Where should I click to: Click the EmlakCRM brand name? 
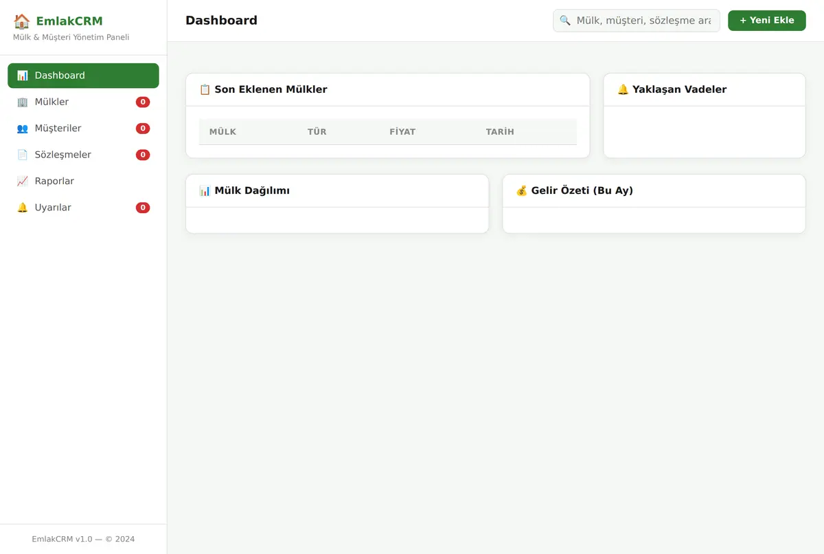click(x=69, y=21)
